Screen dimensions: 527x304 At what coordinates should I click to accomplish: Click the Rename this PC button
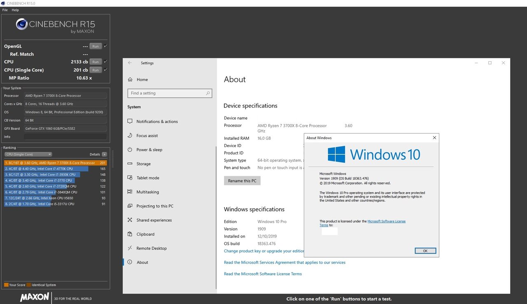pos(242,181)
